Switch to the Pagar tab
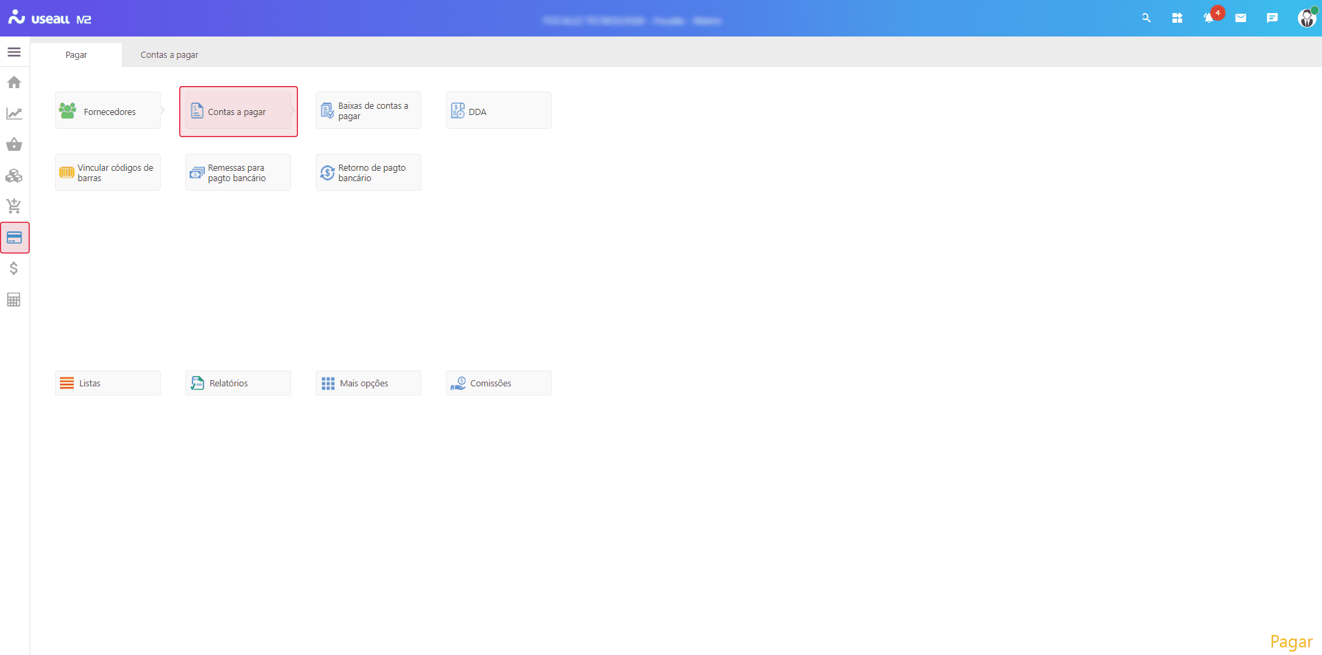Viewport: 1322px width, 655px height. [77, 55]
